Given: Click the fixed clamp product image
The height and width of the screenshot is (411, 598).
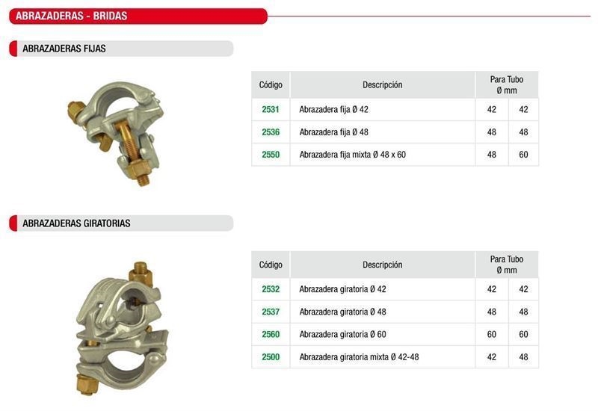Looking at the screenshot, I should (116, 133).
